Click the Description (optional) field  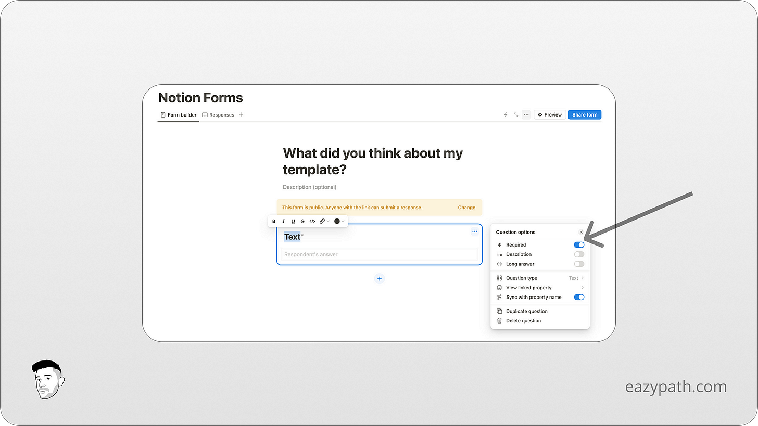(310, 187)
